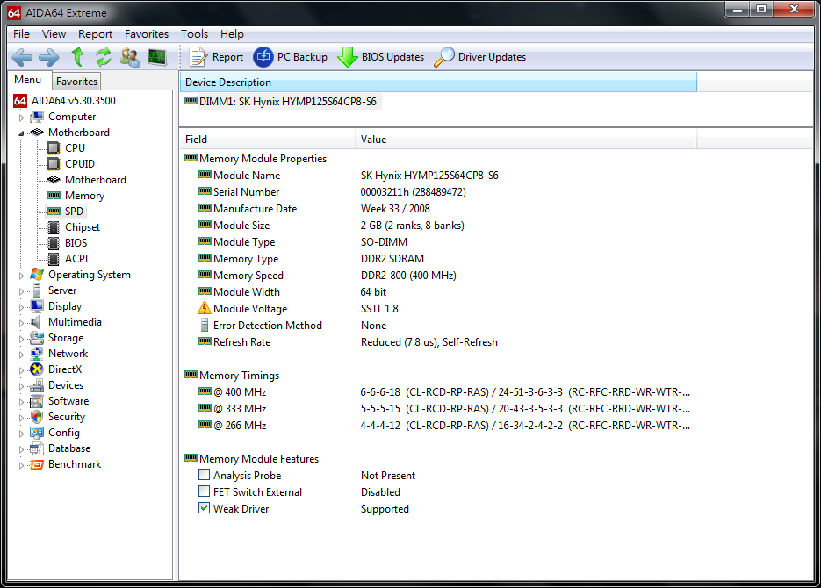Expand the Storage tree node
The image size is (821, 588).
[x=21, y=339]
